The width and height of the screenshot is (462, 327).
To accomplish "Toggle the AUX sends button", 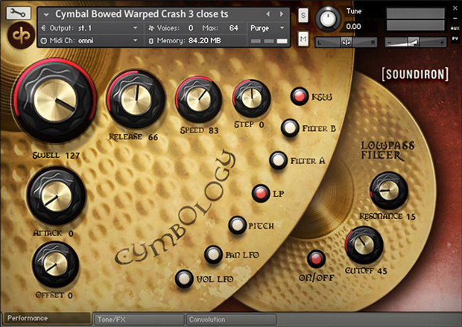I will (455, 28).
